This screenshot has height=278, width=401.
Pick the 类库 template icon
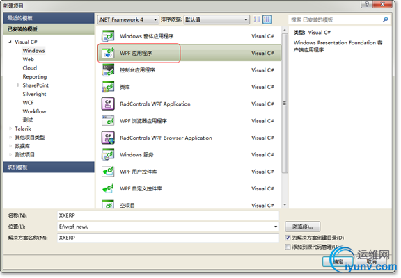point(108,87)
